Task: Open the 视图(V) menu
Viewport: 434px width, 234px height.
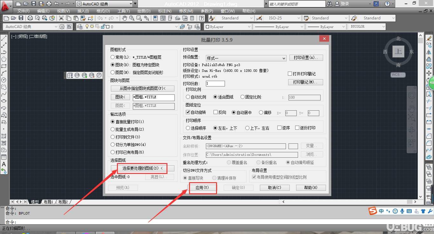Action: [63, 11]
